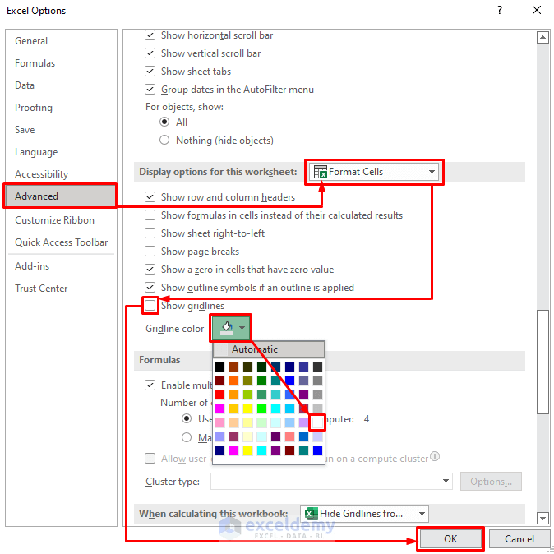Open the Language settings category
Image resolution: width=554 pixels, height=554 pixels.
click(36, 152)
